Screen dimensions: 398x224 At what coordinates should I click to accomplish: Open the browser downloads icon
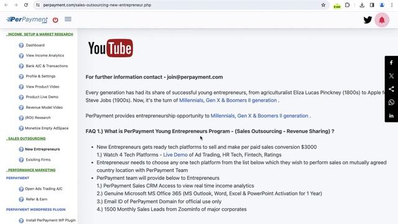point(362,5)
